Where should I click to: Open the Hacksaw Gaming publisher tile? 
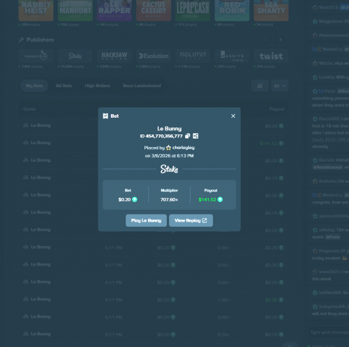(x=114, y=56)
